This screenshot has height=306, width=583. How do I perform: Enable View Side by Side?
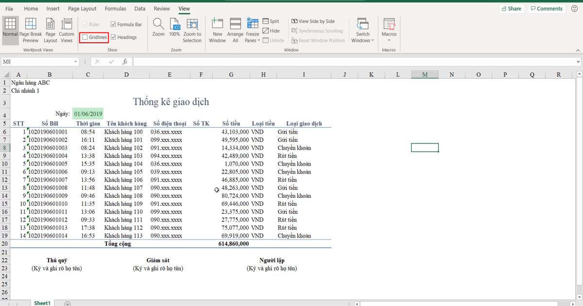pyautogui.click(x=313, y=21)
